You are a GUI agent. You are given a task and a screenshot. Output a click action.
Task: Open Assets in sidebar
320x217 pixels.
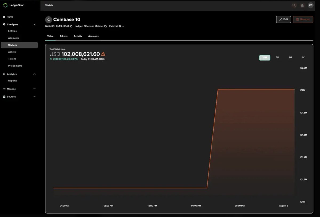coord(12,52)
